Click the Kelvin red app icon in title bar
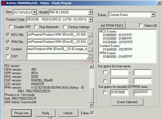The width and height of the screenshot is (162, 119). point(3,3)
